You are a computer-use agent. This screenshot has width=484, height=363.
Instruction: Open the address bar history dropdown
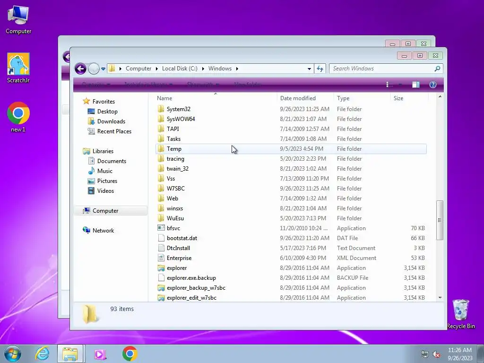pyautogui.click(x=309, y=69)
